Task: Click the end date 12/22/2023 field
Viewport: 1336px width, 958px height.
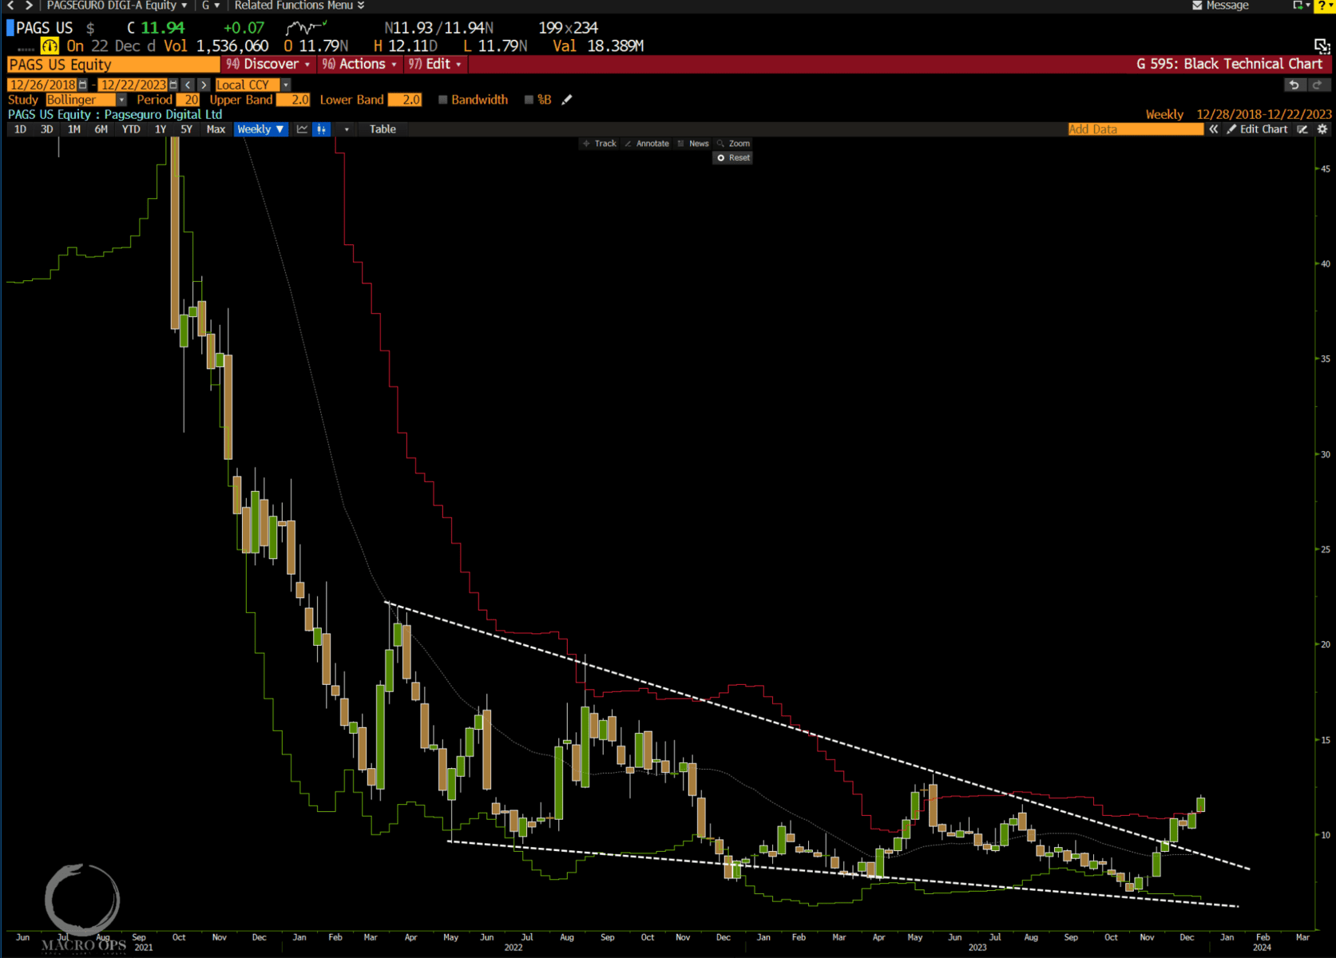Action: [133, 85]
